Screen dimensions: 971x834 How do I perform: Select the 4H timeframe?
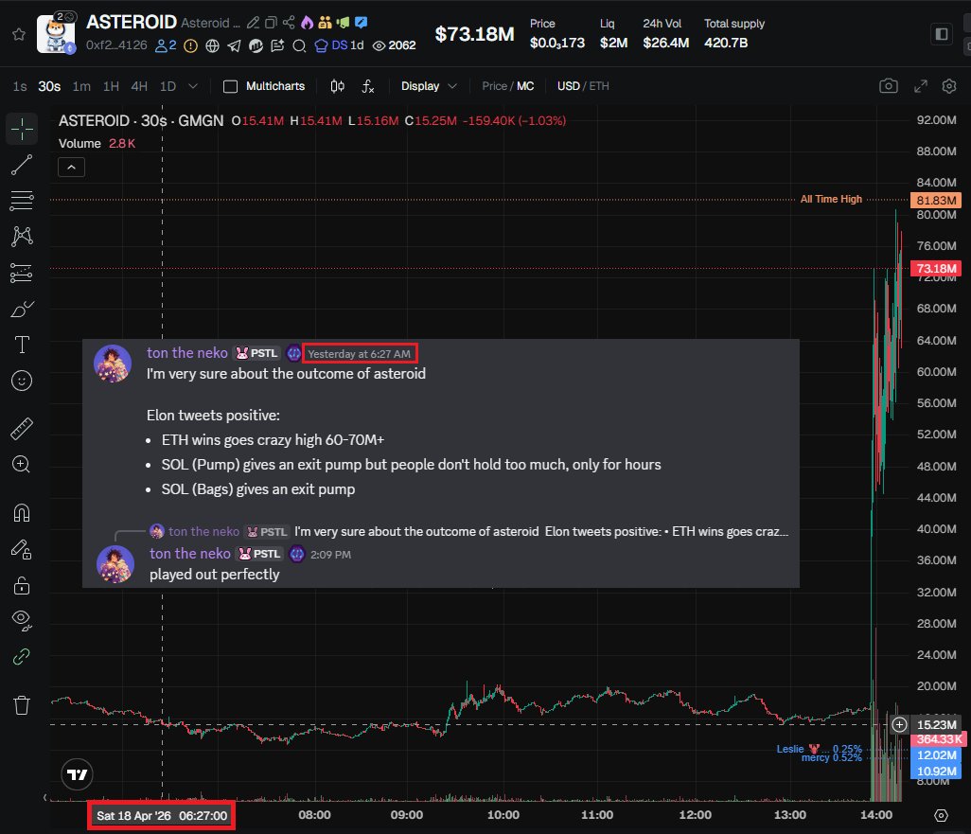point(139,86)
